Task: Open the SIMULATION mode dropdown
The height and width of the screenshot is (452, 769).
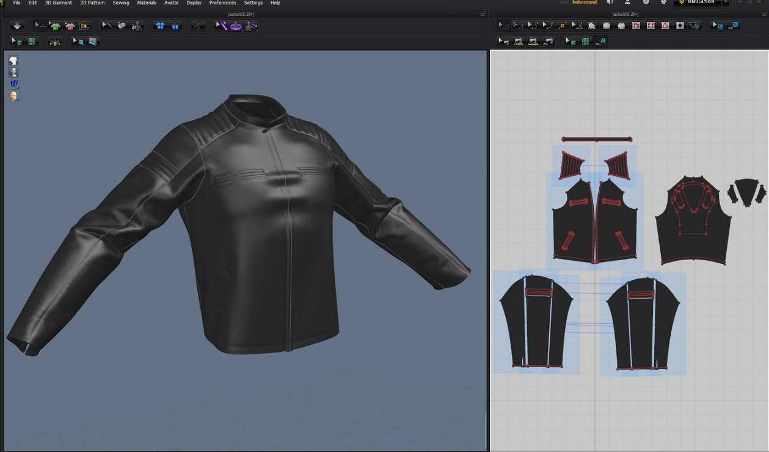Action: tap(701, 2)
